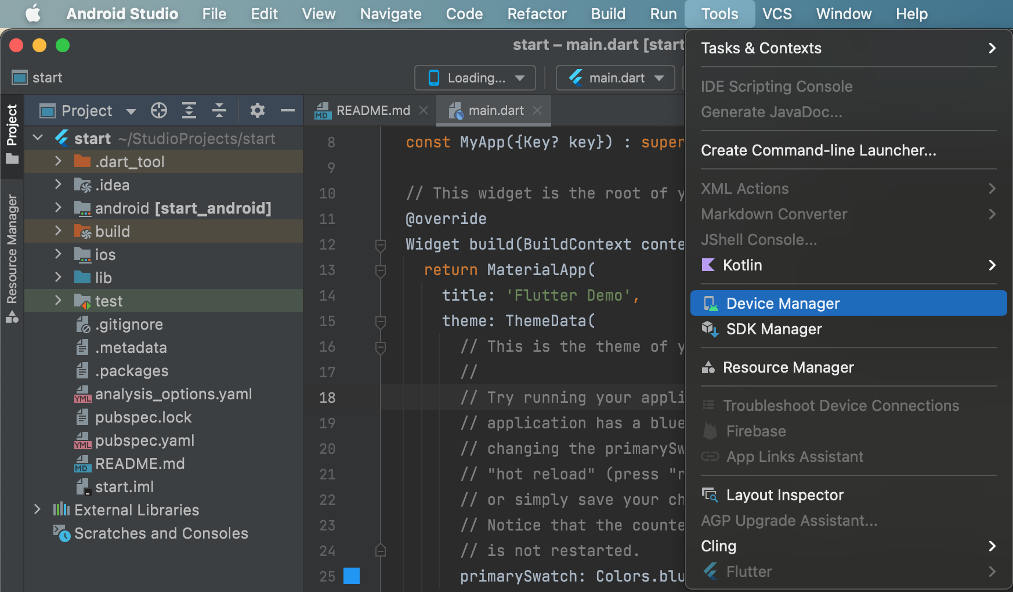Expand the .idea folder
This screenshot has width=1013, height=592.
point(58,185)
